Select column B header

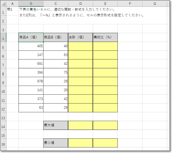coord(31,3)
